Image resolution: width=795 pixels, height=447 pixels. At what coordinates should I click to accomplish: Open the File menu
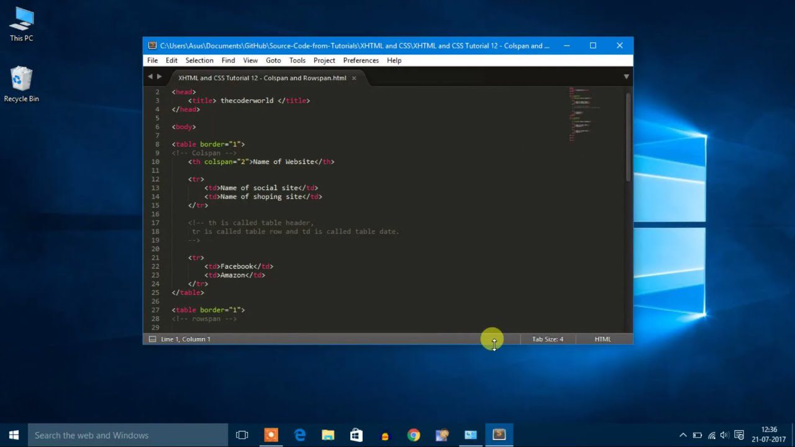click(x=152, y=60)
